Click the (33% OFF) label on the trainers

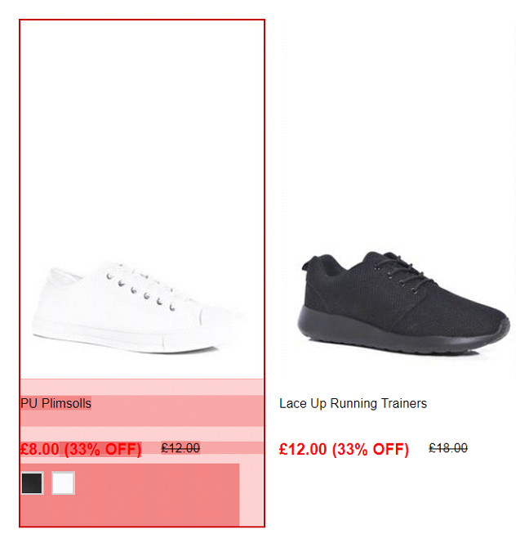click(x=371, y=449)
